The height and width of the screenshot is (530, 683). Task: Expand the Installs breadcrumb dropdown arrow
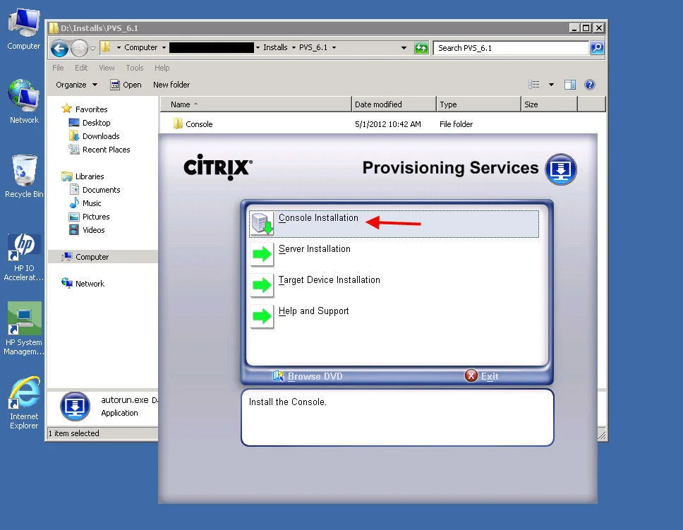pyautogui.click(x=294, y=47)
